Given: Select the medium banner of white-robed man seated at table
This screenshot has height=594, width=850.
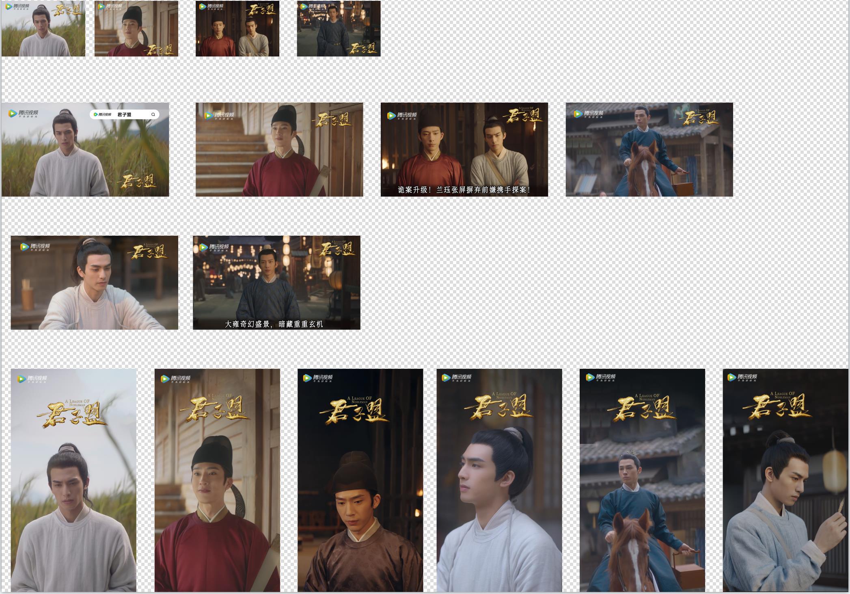Looking at the screenshot, I should tap(95, 282).
